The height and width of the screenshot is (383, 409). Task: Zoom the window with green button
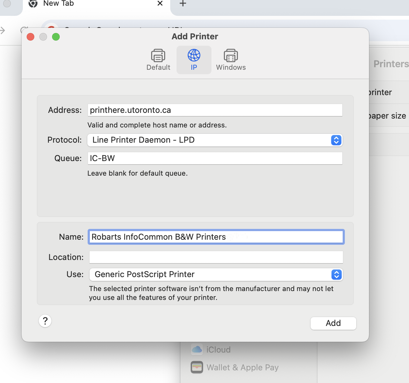tap(56, 37)
